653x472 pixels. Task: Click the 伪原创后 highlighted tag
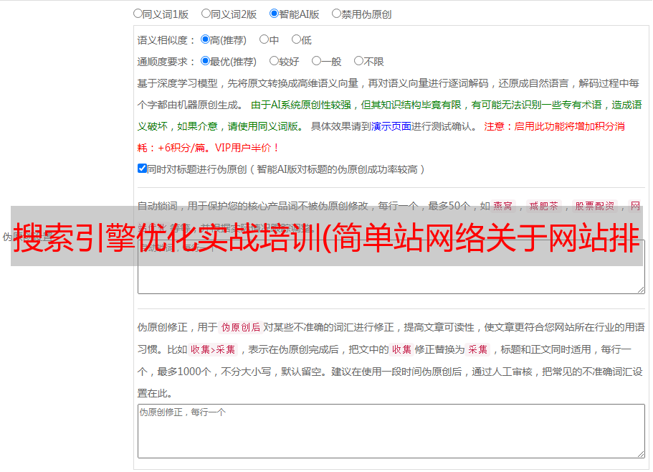(x=241, y=327)
